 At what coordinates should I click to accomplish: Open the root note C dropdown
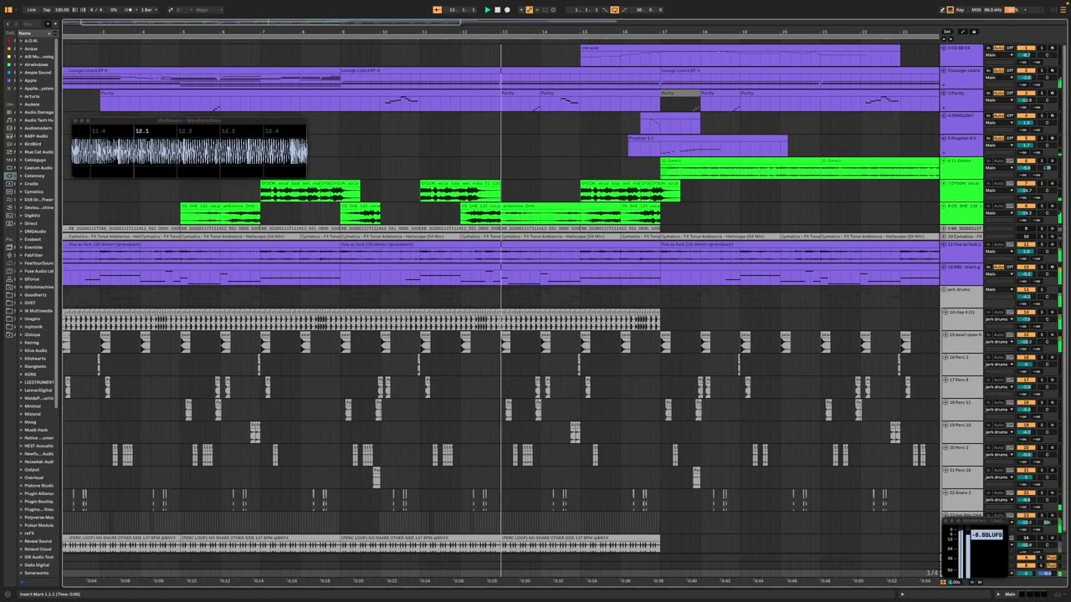[182, 9]
